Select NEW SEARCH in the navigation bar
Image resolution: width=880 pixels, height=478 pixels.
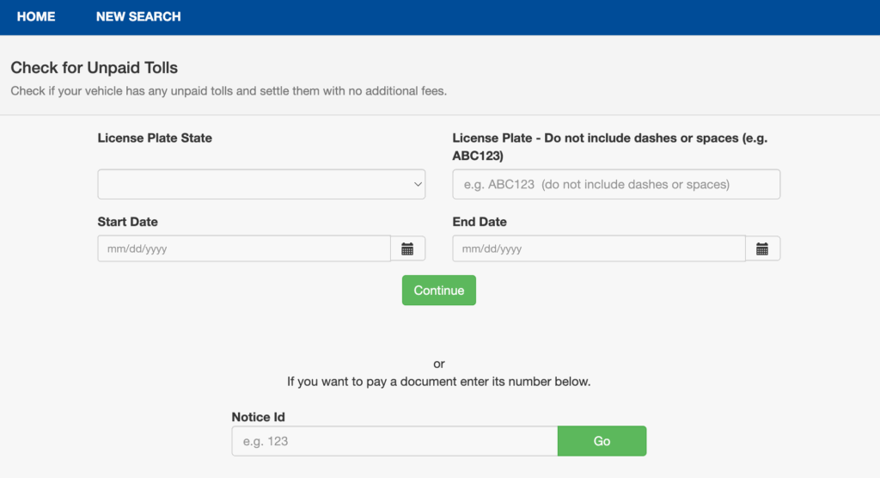coord(138,16)
